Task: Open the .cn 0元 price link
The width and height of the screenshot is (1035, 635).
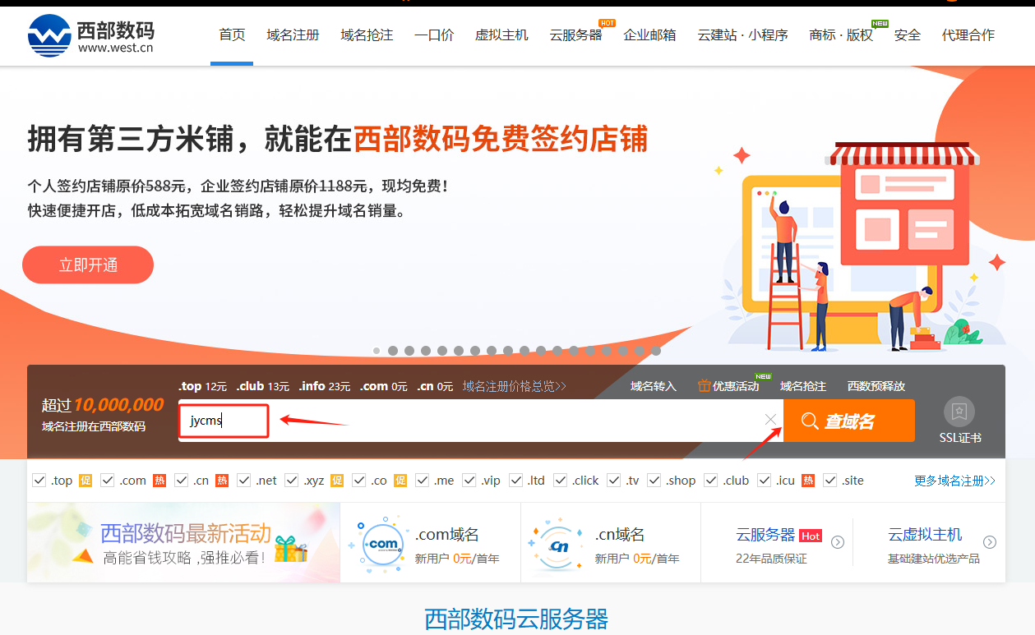Action: coord(435,386)
